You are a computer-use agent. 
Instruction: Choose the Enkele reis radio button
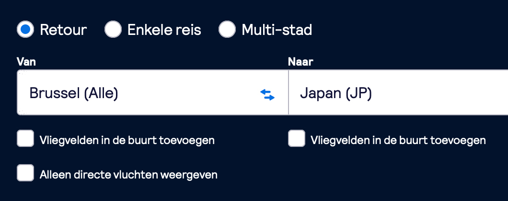113,30
